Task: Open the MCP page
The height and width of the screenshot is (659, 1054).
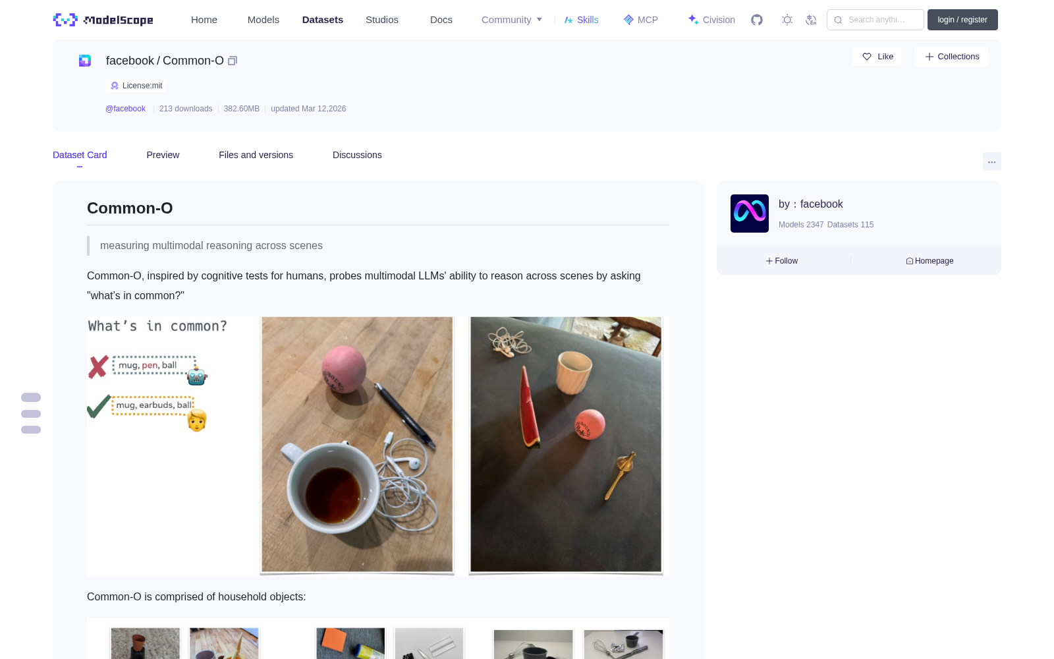Action: point(640,20)
